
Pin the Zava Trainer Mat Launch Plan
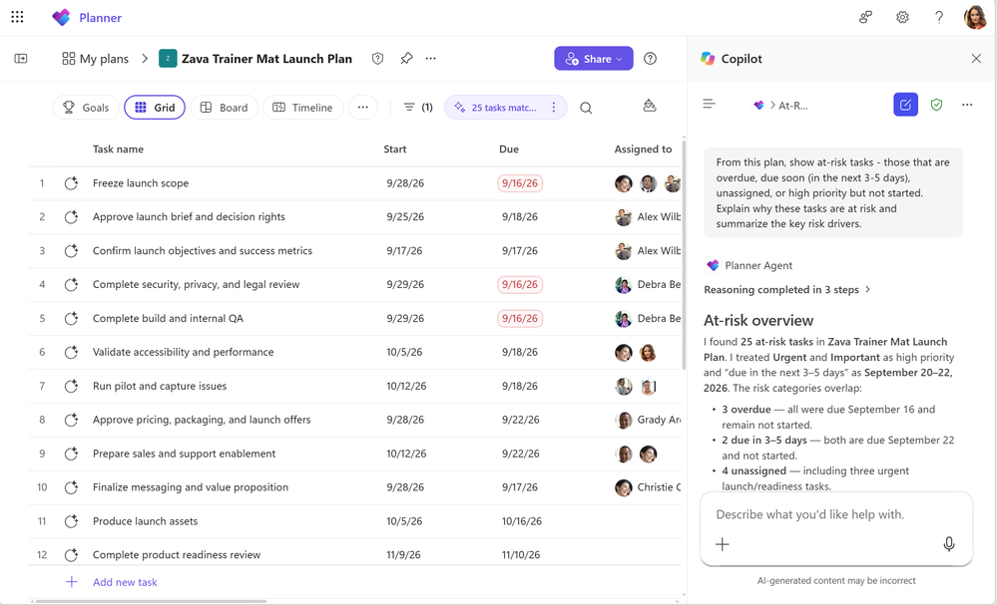click(x=406, y=59)
